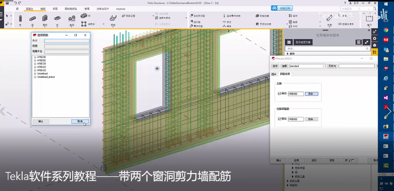394x191 pixels.
Task: Click the Undo arrow icon
Action: tap(15, 3)
